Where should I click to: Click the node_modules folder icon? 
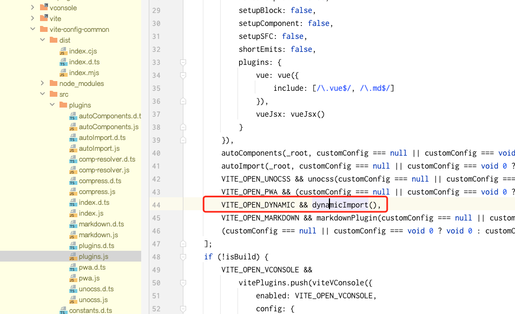click(54, 83)
